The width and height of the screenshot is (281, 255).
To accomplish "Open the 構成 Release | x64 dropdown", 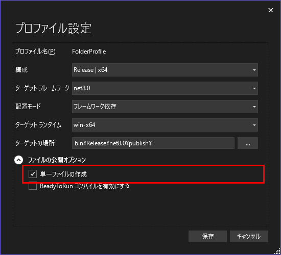I will pyautogui.click(x=165, y=70).
